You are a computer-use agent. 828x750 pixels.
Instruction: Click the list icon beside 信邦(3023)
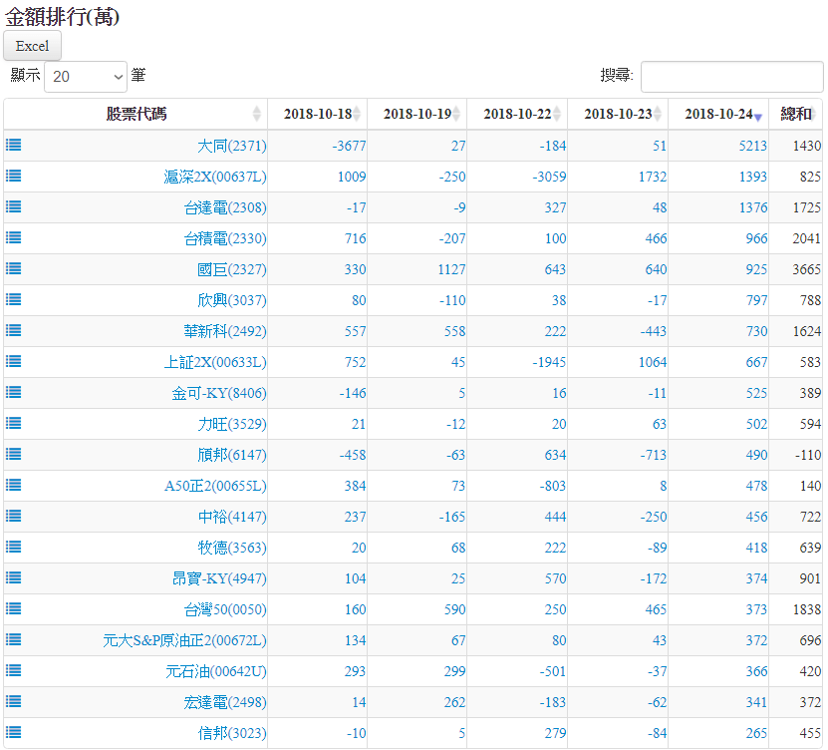point(14,732)
